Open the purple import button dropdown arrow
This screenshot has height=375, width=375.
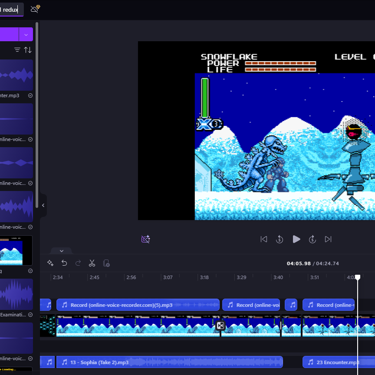click(26, 34)
